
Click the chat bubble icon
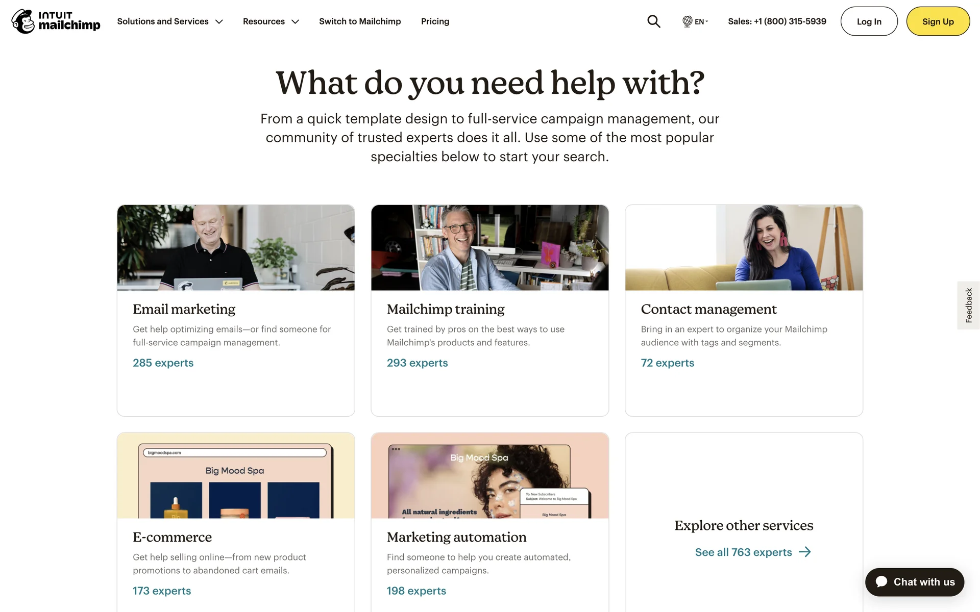click(881, 582)
